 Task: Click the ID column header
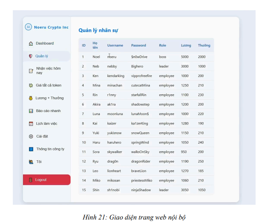[x=84, y=46]
